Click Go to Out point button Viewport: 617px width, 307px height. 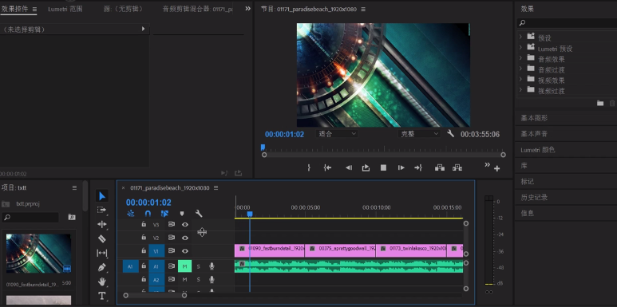(418, 167)
